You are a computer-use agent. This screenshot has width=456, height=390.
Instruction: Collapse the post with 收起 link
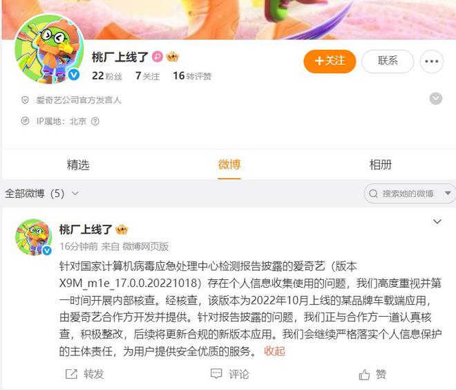tap(274, 351)
